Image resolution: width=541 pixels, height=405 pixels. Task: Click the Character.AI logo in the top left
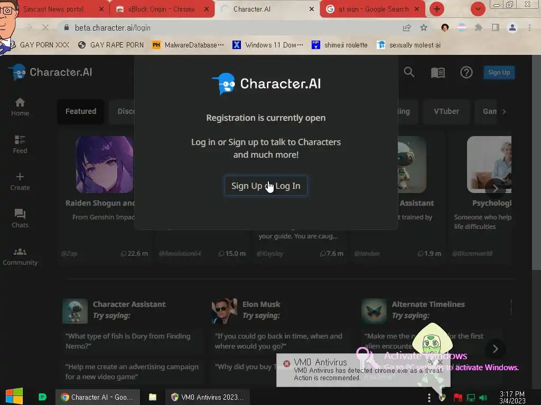pyautogui.click(x=50, y=72)
